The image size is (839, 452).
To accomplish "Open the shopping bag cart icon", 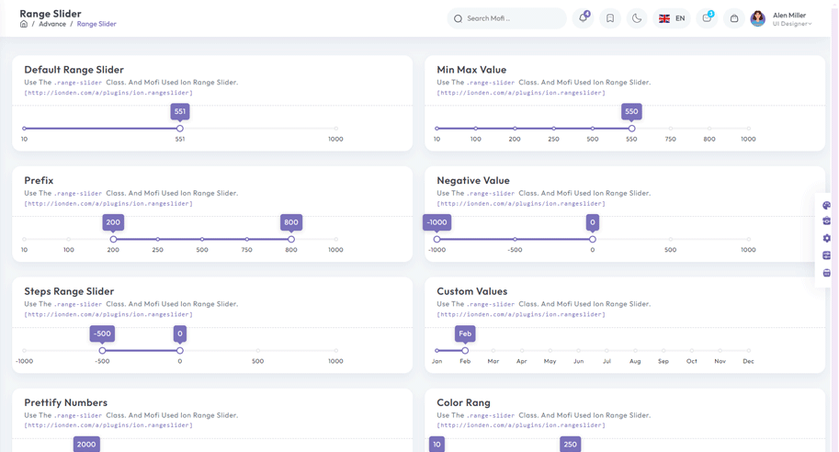I will tap(733, 18).
